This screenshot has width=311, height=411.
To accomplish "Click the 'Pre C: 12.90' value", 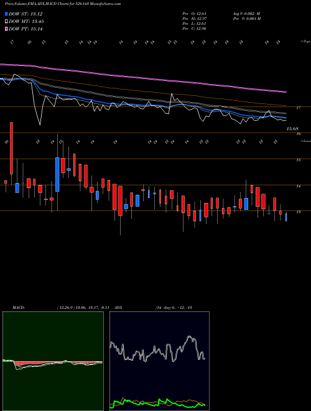I will [x=195, y=29].
